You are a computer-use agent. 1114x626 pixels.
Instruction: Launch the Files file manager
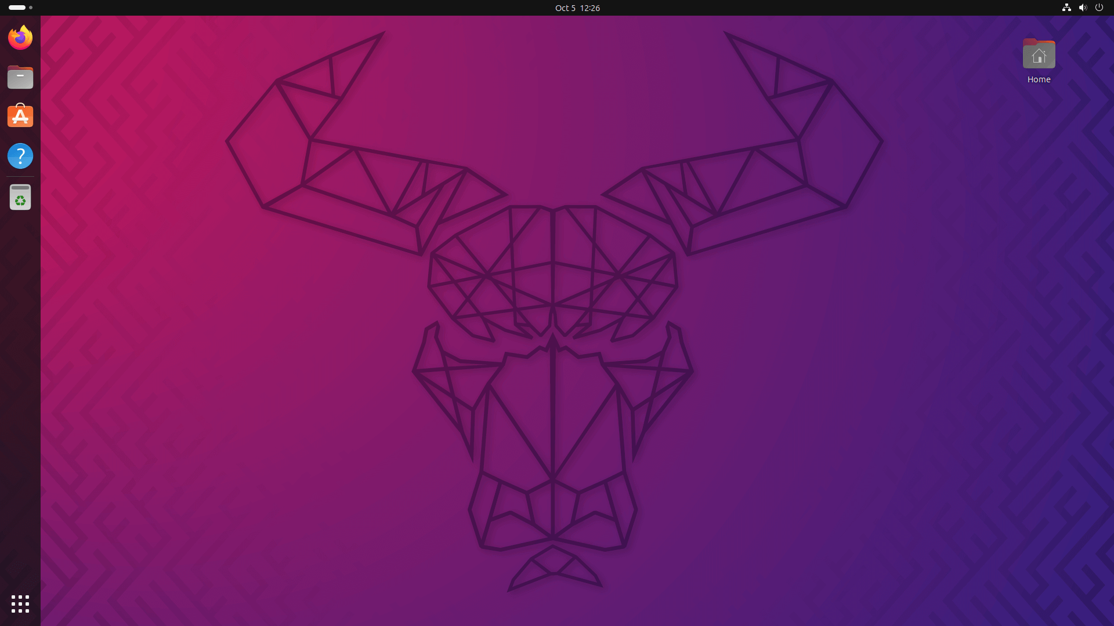[x=20, y=77]
